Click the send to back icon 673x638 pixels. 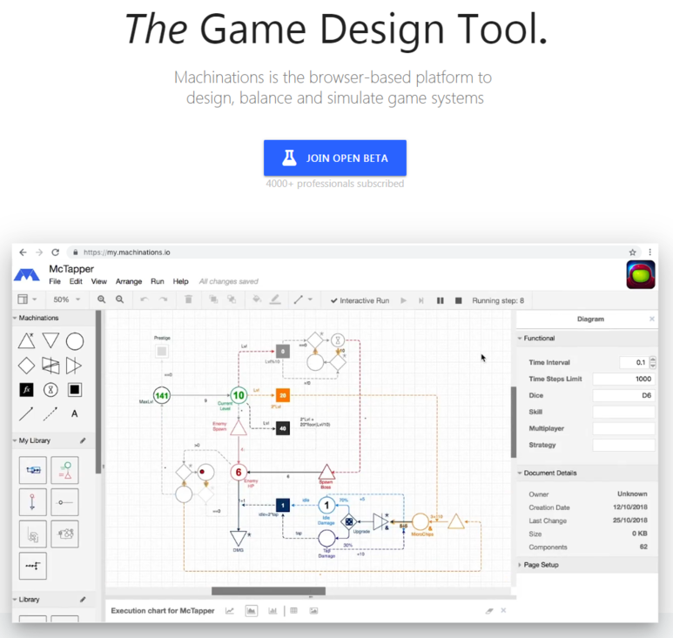[x=232, y=299]
